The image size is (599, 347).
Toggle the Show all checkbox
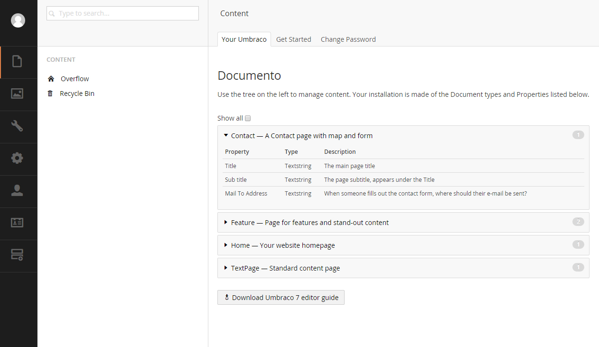point(248,118)
